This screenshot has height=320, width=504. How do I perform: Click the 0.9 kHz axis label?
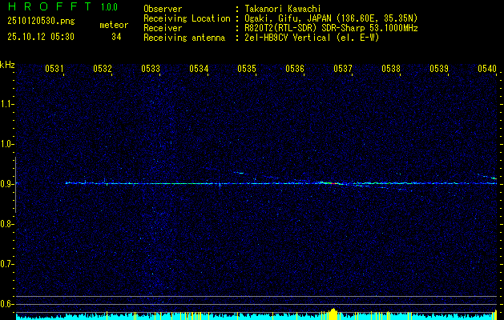6,184
